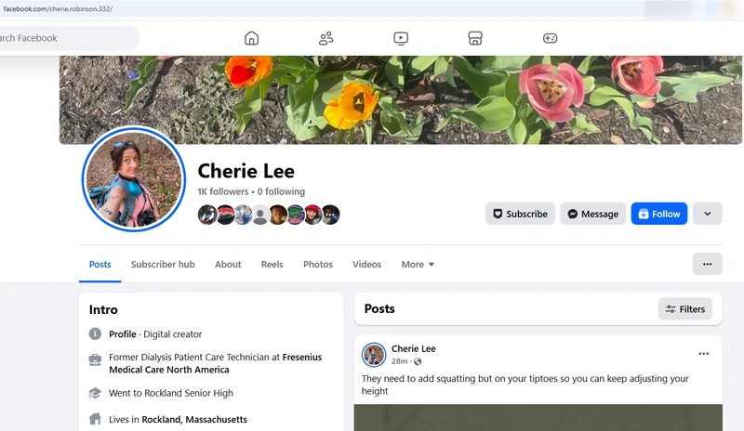Click the globe privacy icon on the post
Image resolution: width=744 pixels, height=431 pixels.
tap(418, 361)
